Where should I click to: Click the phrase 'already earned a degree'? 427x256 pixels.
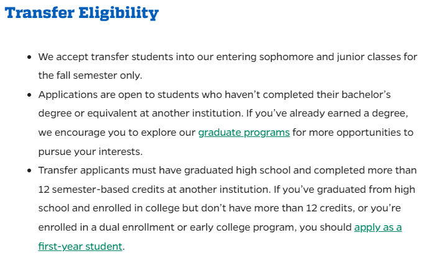(348, 113)
